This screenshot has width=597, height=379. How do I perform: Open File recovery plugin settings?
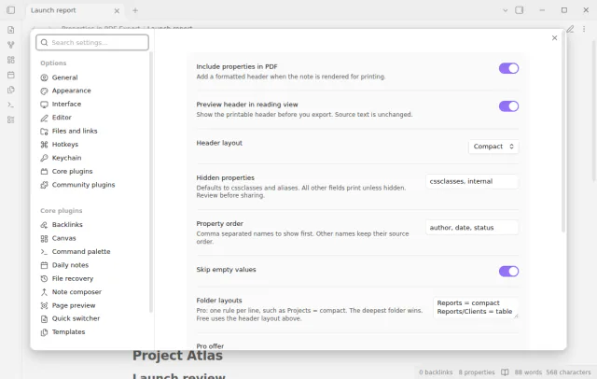coord(66,278)
